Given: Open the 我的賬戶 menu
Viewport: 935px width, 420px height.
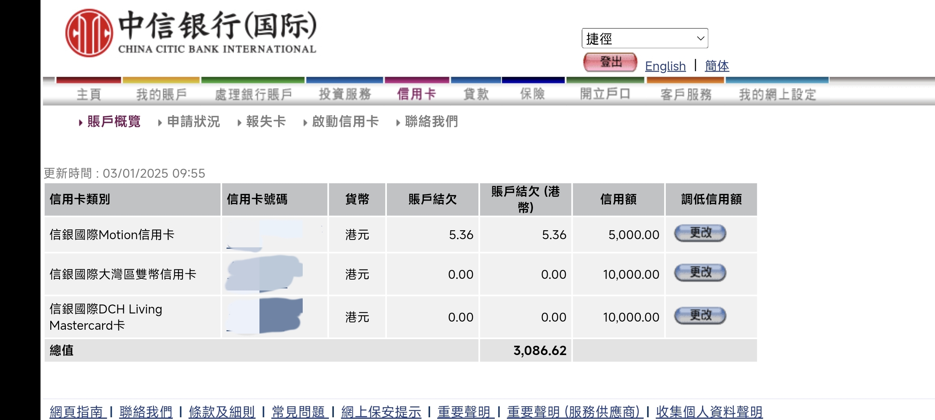Looking at the screenshot, I should point(161,94).
